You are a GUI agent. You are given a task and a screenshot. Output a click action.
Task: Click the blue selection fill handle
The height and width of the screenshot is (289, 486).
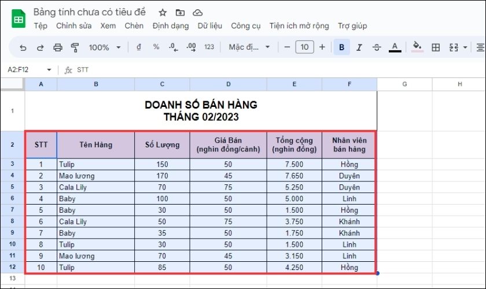coord(377,273)
